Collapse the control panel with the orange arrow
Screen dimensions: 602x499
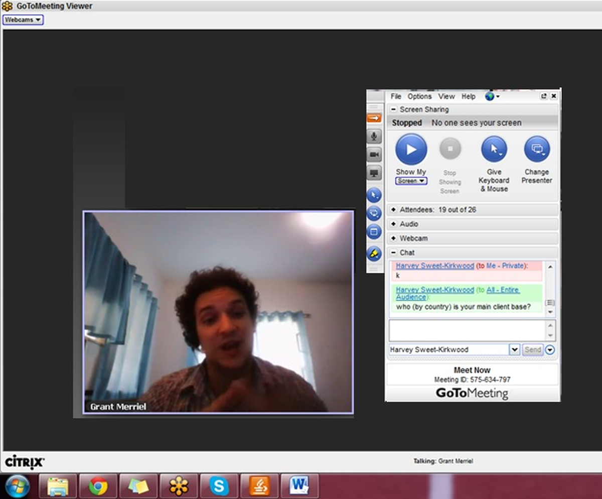(374, 118)
